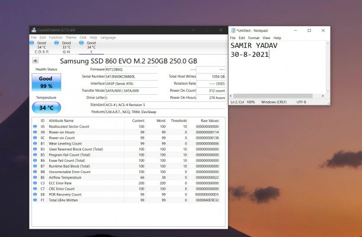The height and width of the screenshot is (237, 362).
Task: Click the 30-8-2021 line in Notepad
Action: (250, 55)
